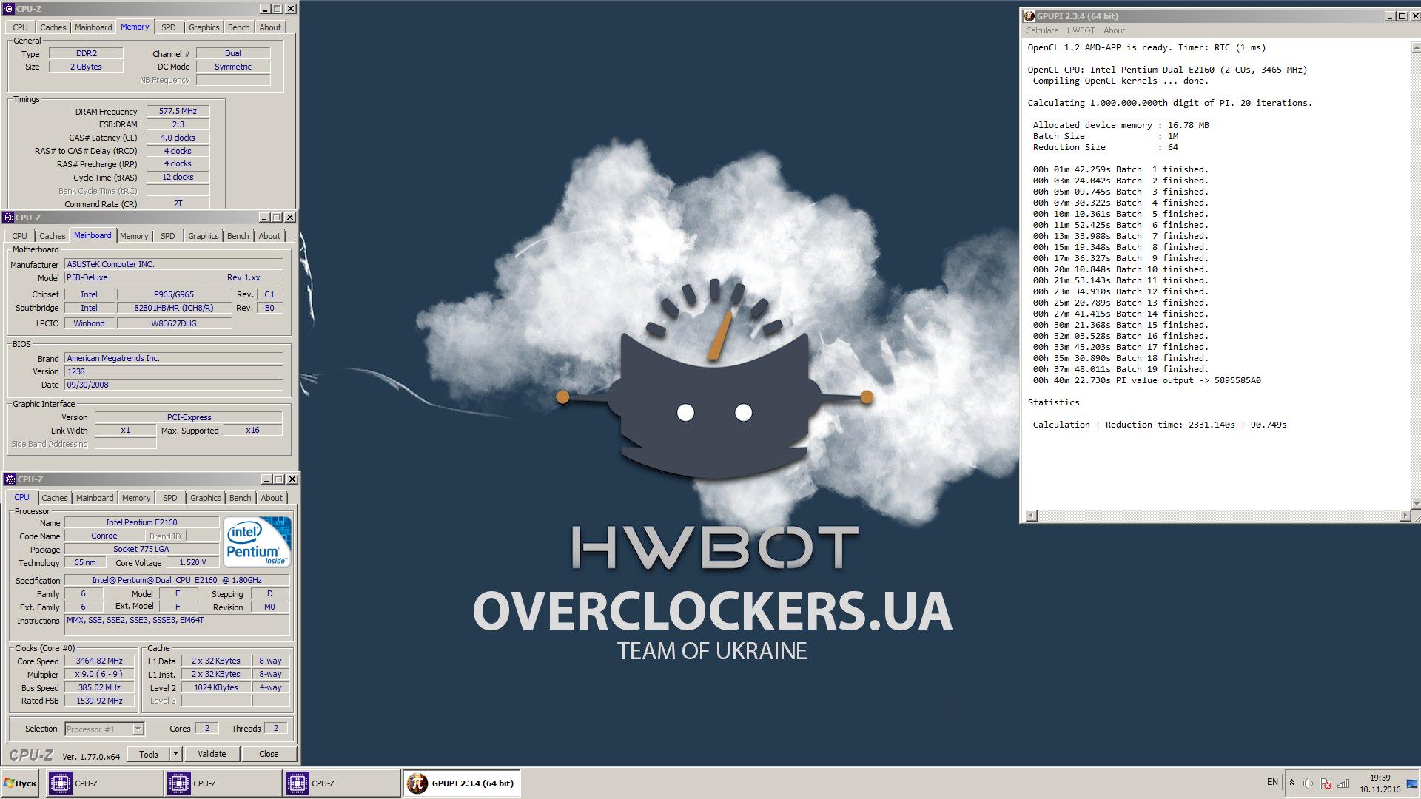Click FSB:DRAM ratio 2:3 field
Screen dimensions: 1421x799
(x=178, y=124)
